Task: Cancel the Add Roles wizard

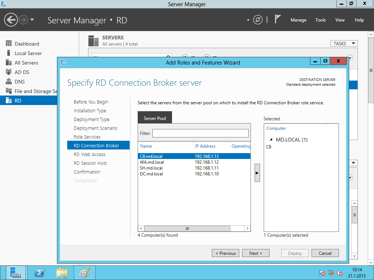Action: [x=325, y=253]
